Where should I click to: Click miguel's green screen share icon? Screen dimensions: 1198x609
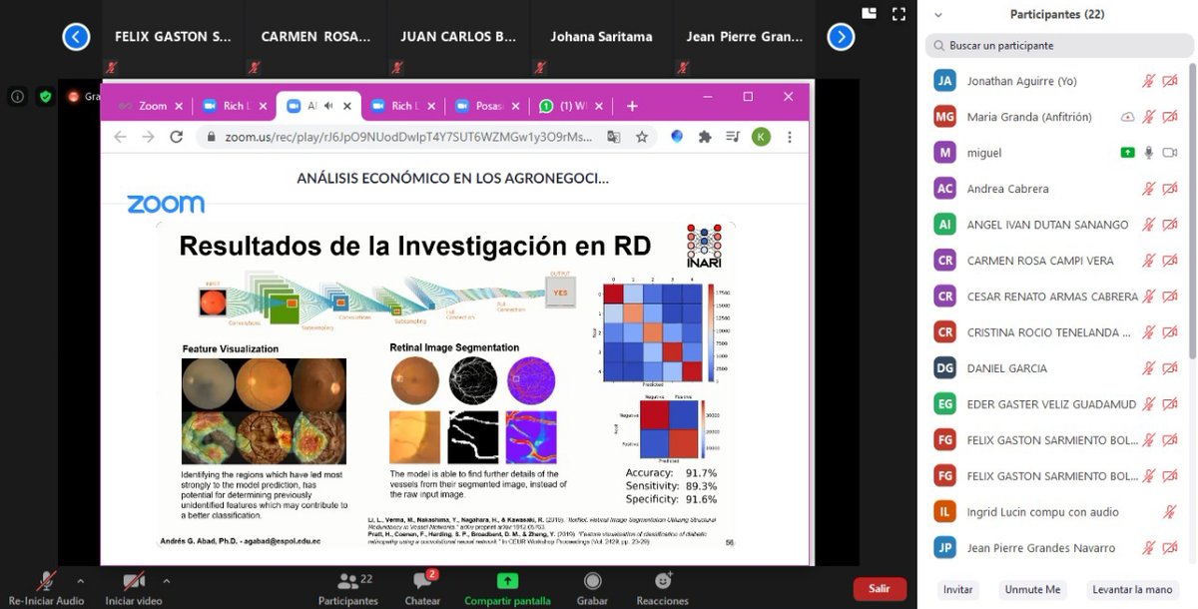pyautogui.click(x=1128, y=153)
